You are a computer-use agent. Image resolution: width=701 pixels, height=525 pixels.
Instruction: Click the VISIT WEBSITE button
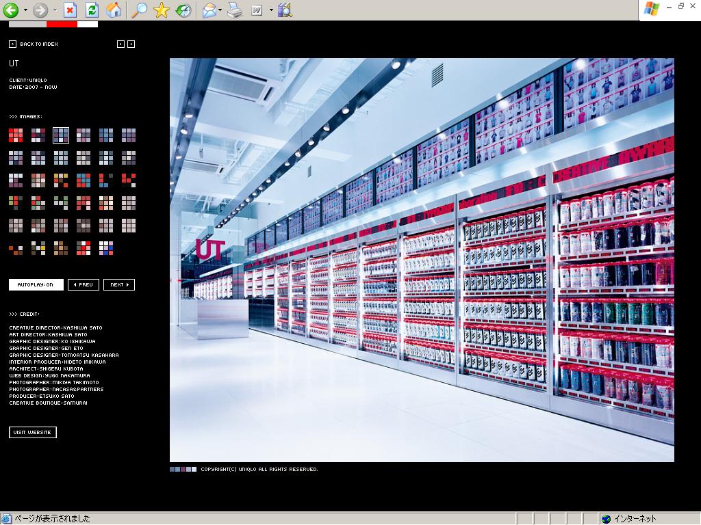pos(33,432)
